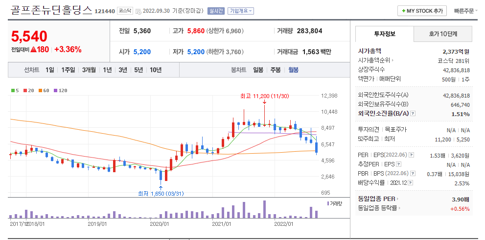The width and height of the screenshot is (485, 240).
Task: Show the 월봉 monthly candle chart
Action: pos(294,70)
